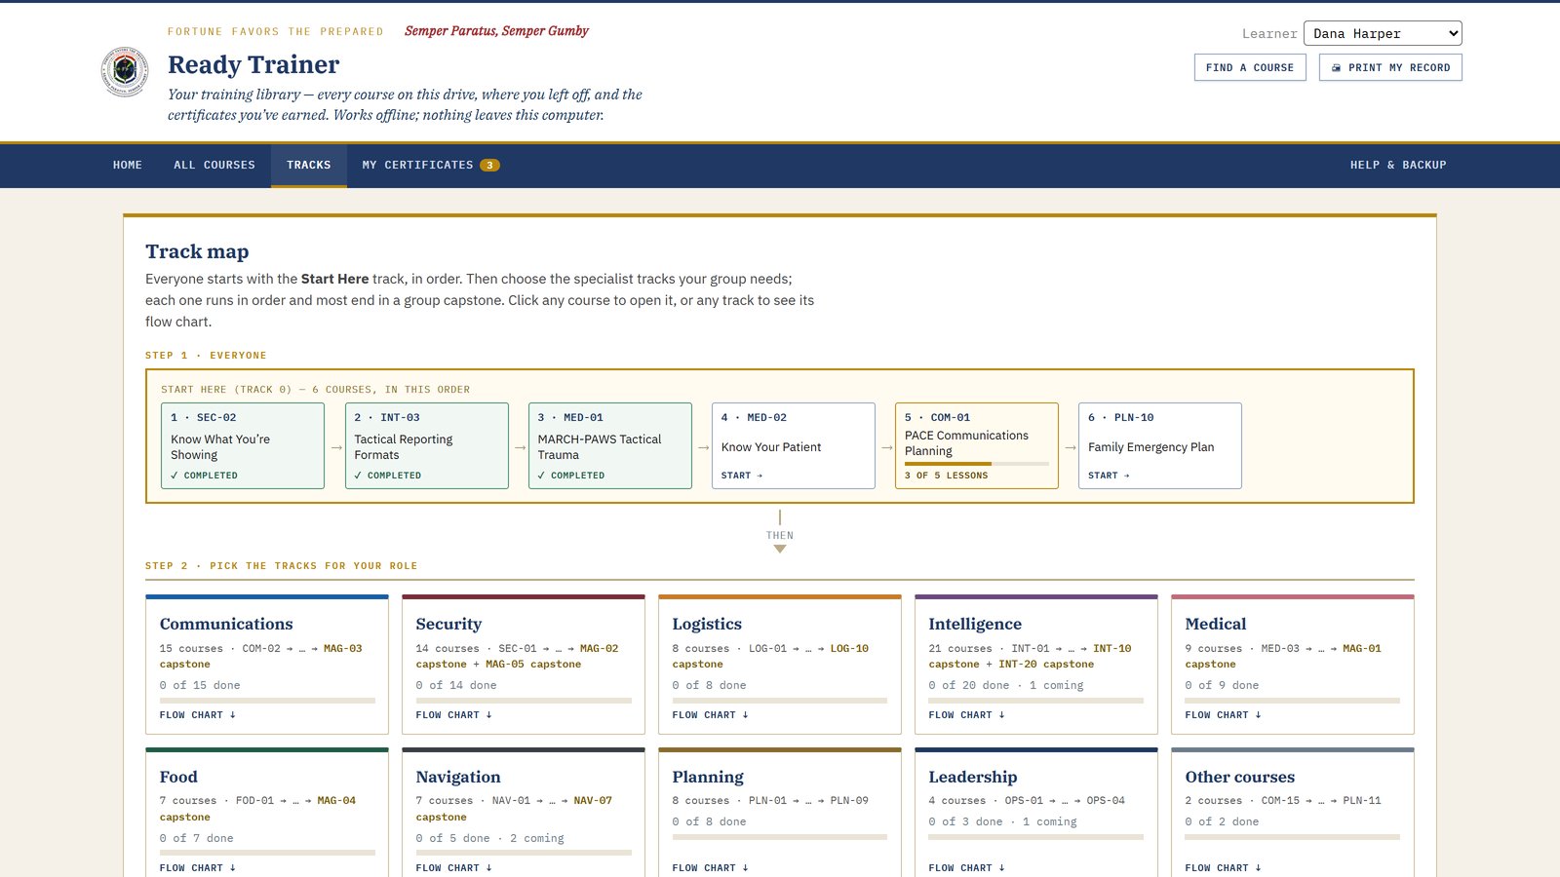The image size is (1560, 877).
Task: Click the certificates count badge showing 3
Action: [x=489, y=166]
